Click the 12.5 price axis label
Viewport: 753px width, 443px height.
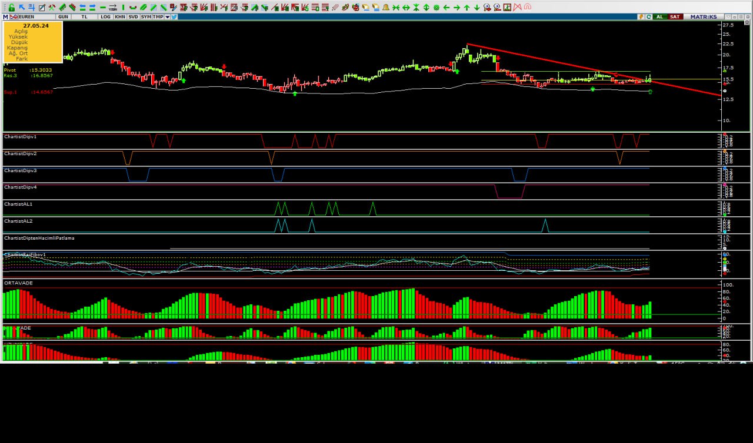728,99
